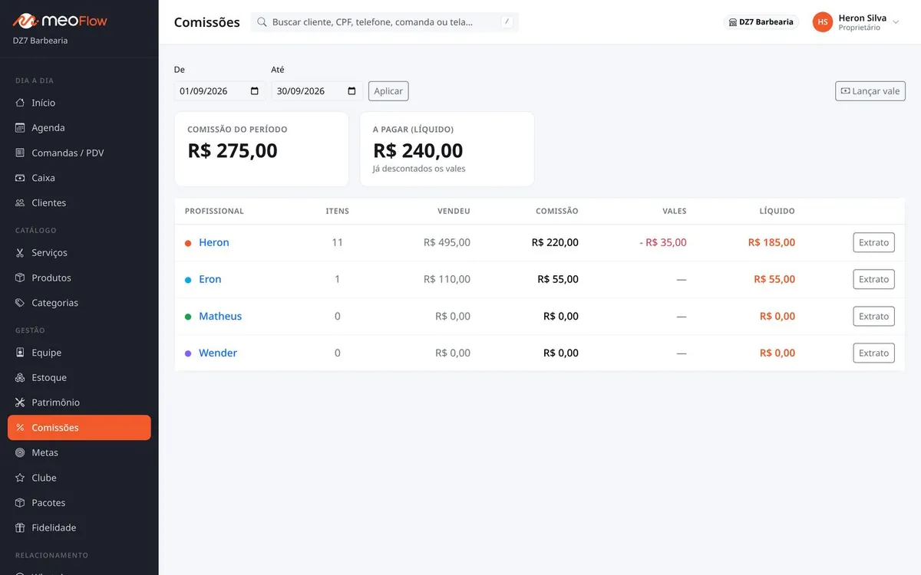Expand the Heron Silva user menu chevron
Image resolution: width=921 pixels, height=575 pixels.
click(x=896, y=22)
